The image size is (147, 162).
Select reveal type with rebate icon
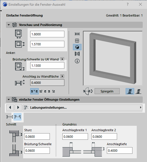[x=18, y=117]
